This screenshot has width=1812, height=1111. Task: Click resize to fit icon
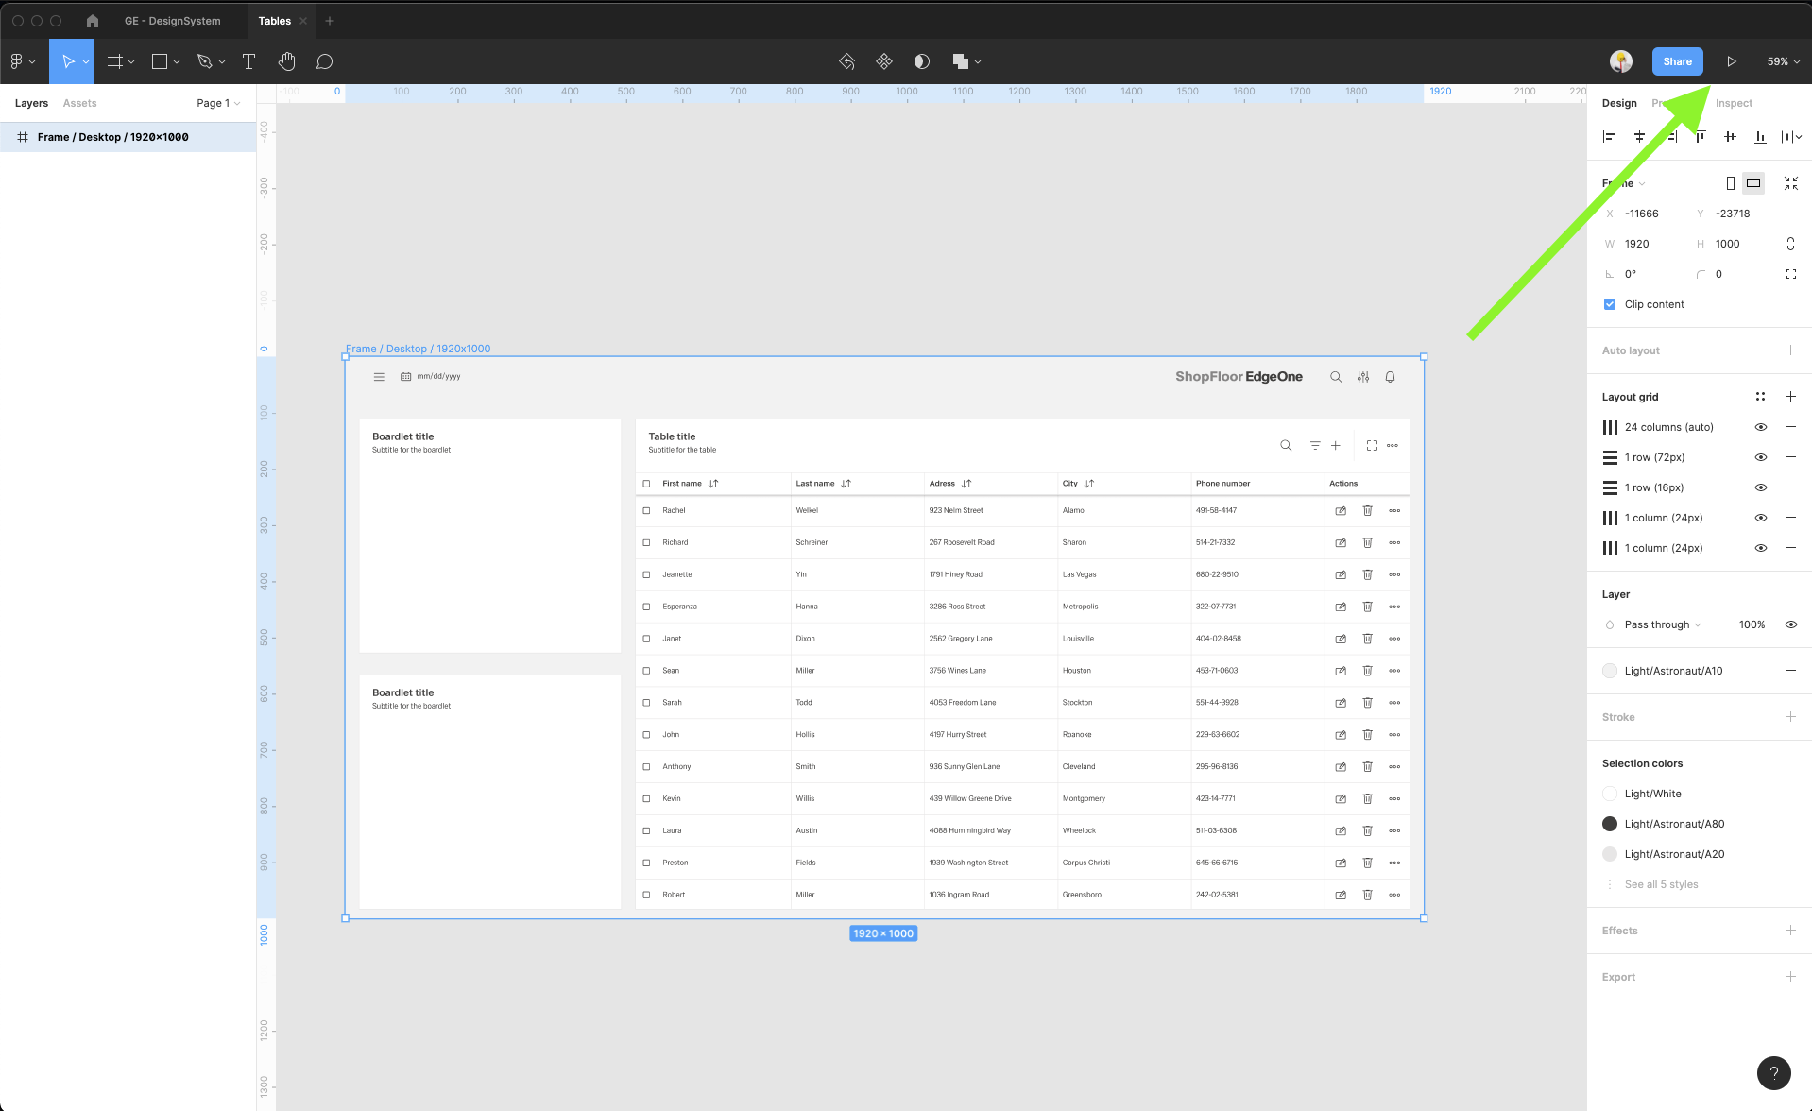(1790, 183)
